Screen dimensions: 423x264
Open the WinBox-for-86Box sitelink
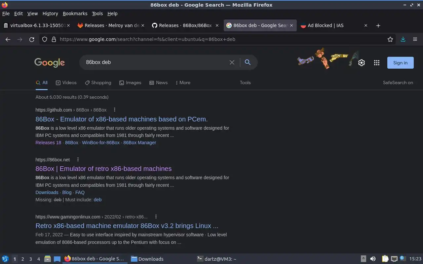(101, 143)
